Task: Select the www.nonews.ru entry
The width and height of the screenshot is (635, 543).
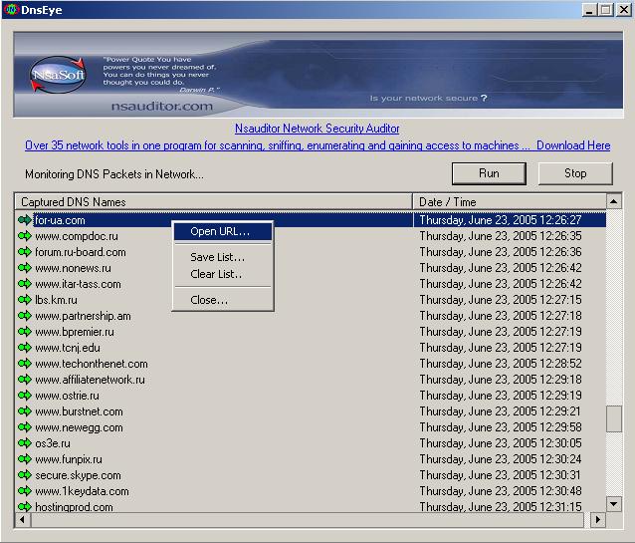Action: click(x=73, y=268)
